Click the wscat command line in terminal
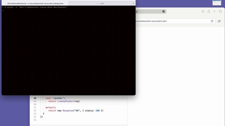The width and height of the screenshot is (225, 126). tap(37, 7)
